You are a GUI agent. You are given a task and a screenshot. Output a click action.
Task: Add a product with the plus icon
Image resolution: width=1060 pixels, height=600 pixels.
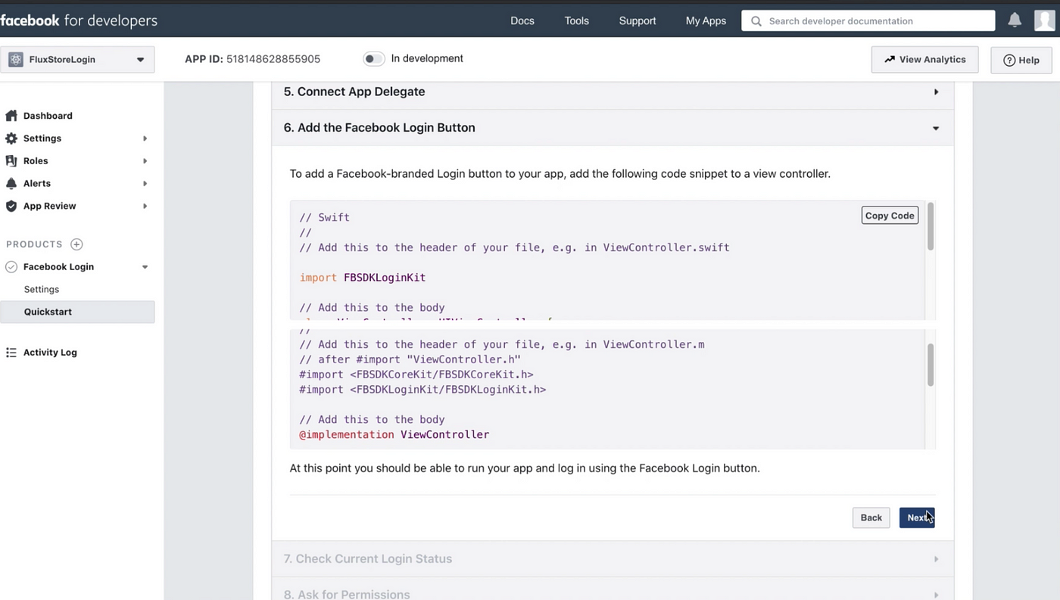click(76, 244)
